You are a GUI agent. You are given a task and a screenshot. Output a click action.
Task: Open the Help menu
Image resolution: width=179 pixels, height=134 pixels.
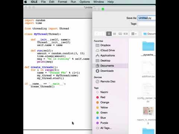pos(110,2)
